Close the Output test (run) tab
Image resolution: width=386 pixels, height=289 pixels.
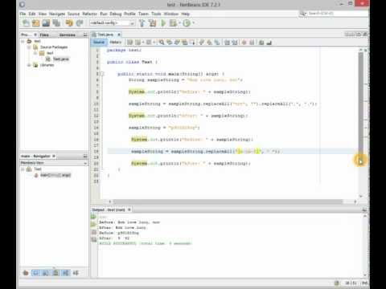(129, 210)
